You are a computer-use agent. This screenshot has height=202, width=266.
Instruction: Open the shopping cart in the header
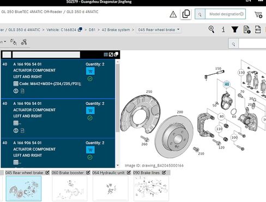click(x=258, y=14)
